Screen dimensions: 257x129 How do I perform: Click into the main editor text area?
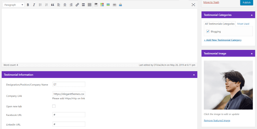(x=100, y=36)
